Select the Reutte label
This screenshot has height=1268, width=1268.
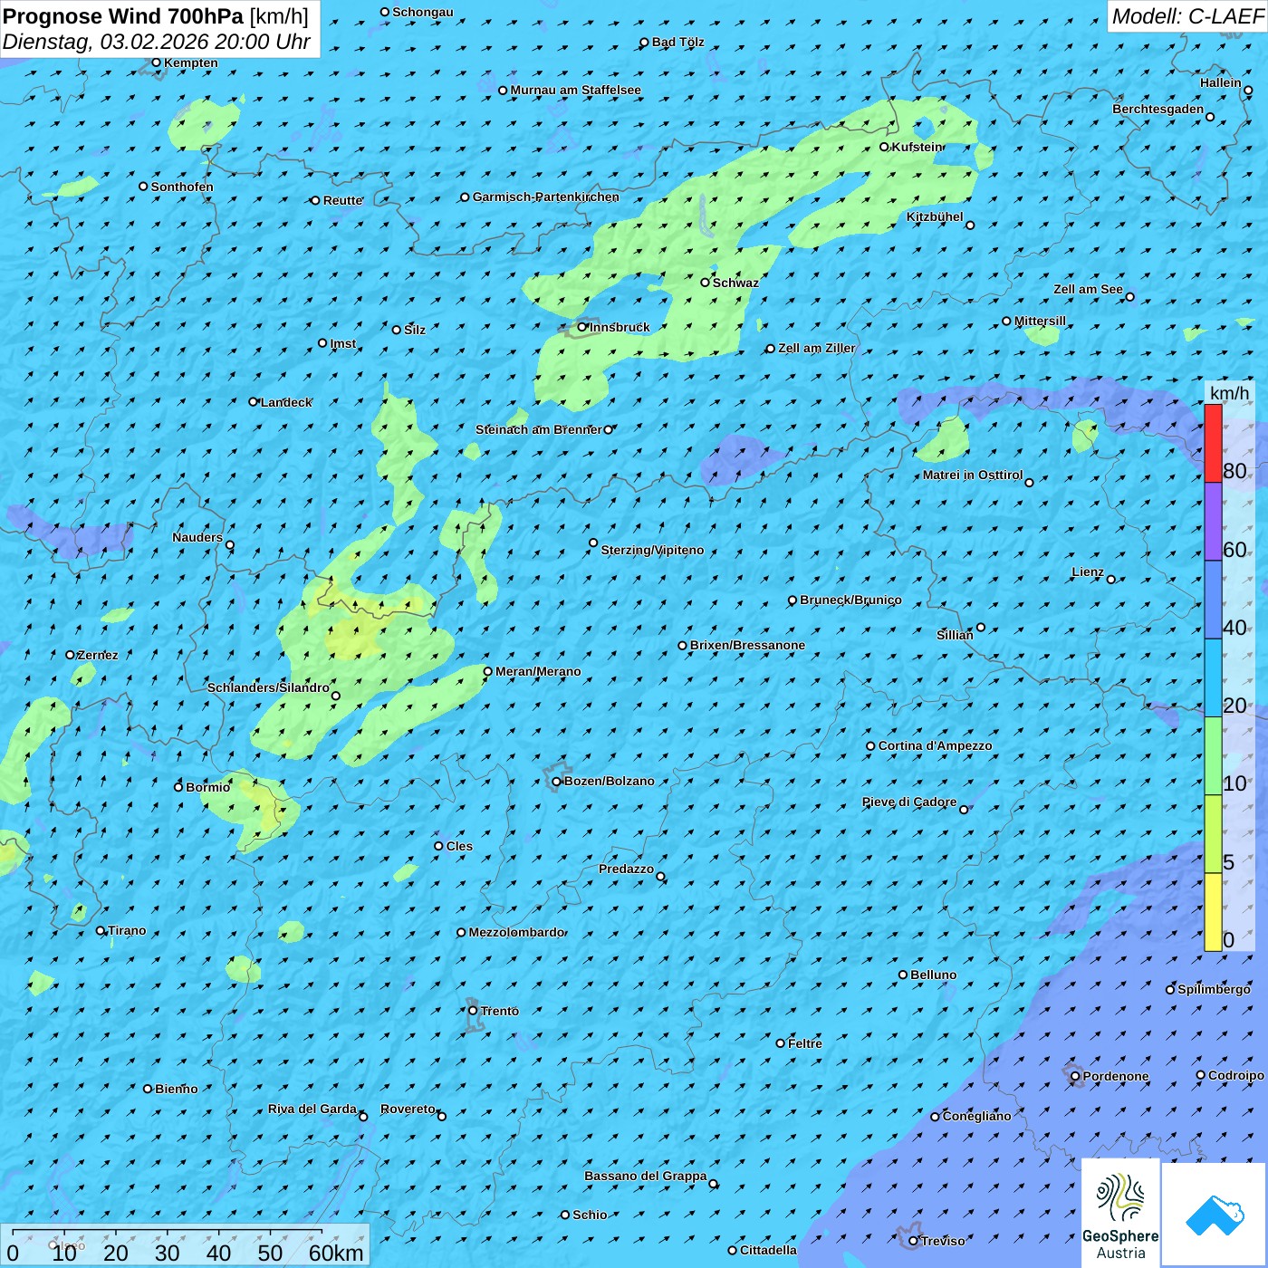(342, 200)
